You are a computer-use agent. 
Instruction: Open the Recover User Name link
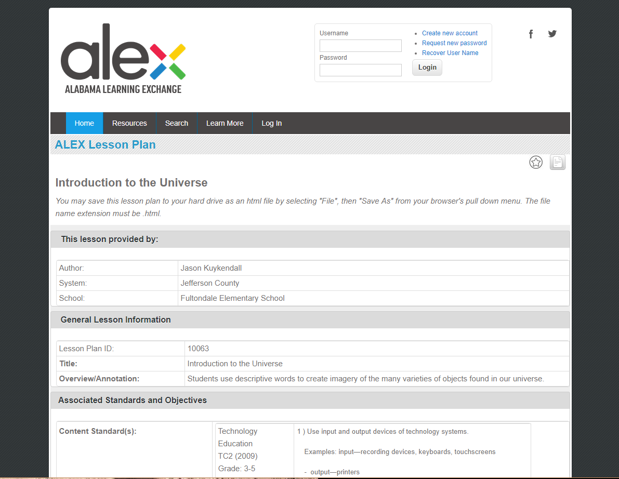coord(450,52)
